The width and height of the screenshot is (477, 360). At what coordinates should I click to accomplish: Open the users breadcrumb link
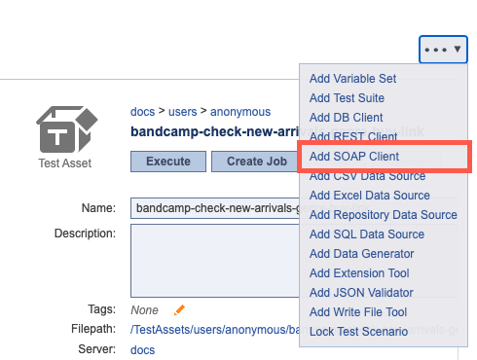click(x=182, y=112)
